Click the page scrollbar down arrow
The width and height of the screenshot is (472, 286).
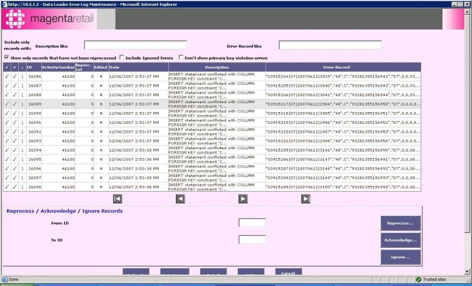(x=467, y=271)
